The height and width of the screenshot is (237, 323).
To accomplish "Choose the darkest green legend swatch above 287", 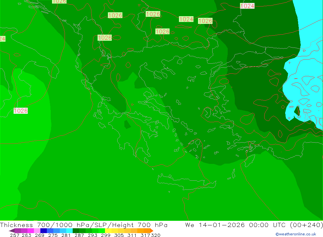I will [x=76, y=231].
